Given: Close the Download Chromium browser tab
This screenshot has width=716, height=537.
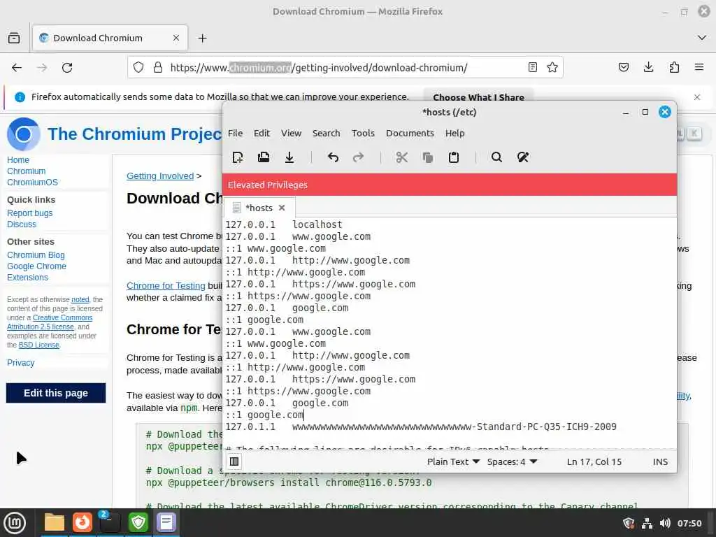Looking at the screenshot, I should pos(176,38).
